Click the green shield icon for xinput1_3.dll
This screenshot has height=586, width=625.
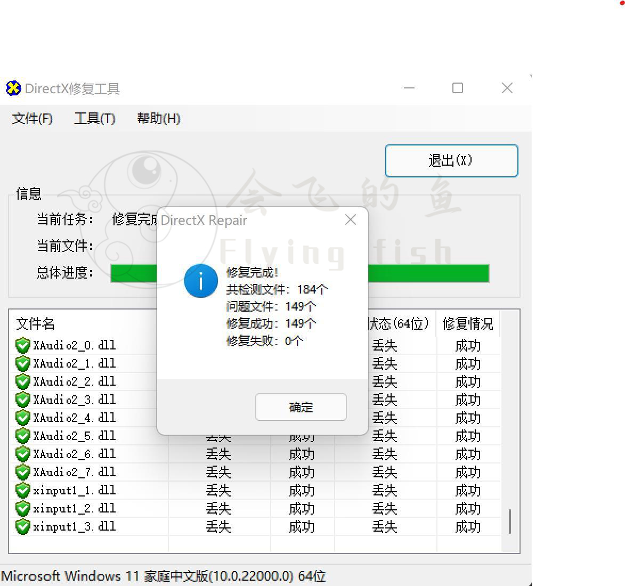[23, 527]
